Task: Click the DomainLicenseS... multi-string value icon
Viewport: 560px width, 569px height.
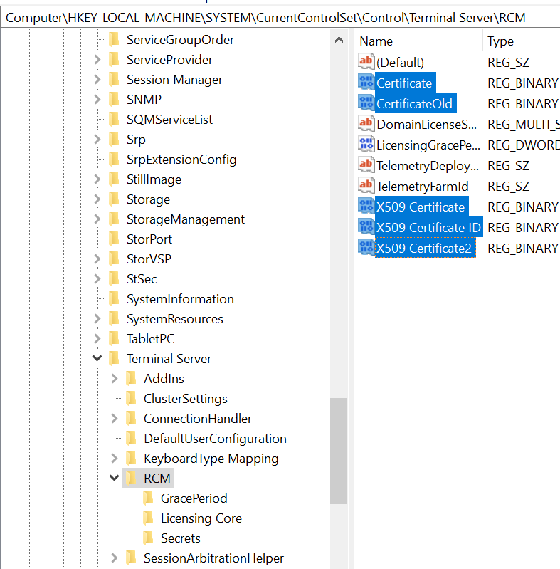Action: (x=366, y=124)
